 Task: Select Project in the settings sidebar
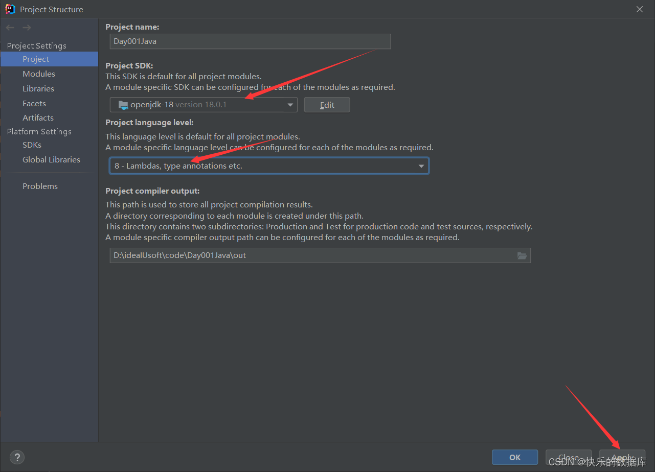point(49,59)
